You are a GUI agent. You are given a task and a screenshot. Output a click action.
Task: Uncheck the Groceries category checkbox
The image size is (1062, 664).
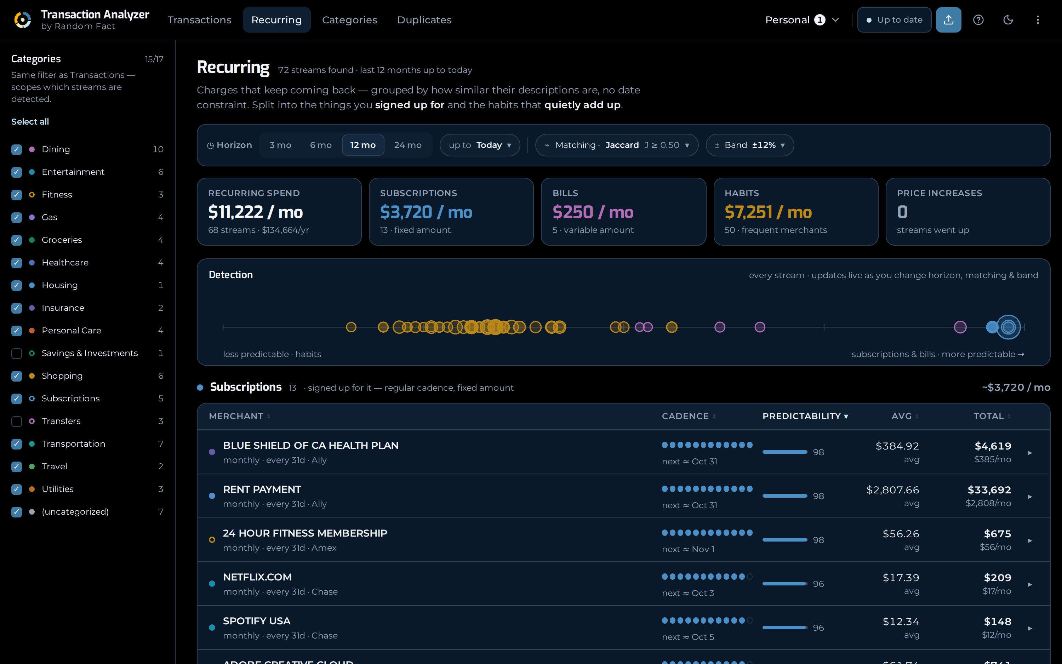[x=17, y=240]
